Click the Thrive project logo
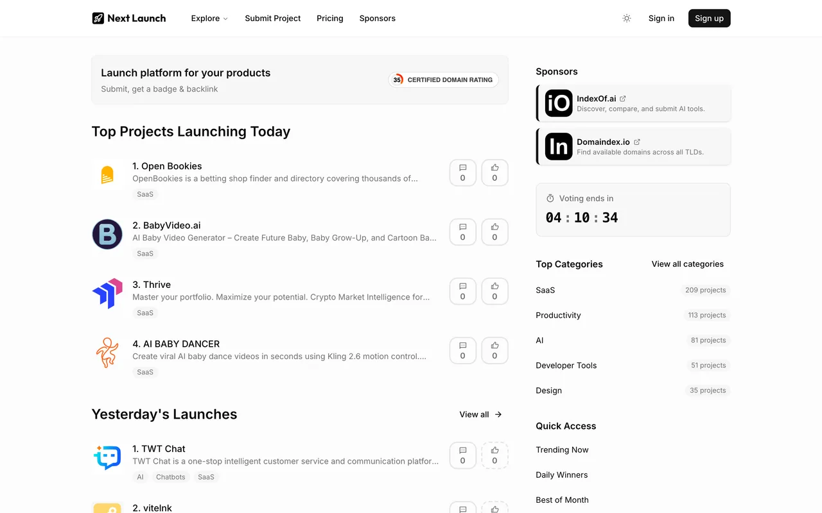 tap(107, 294)
